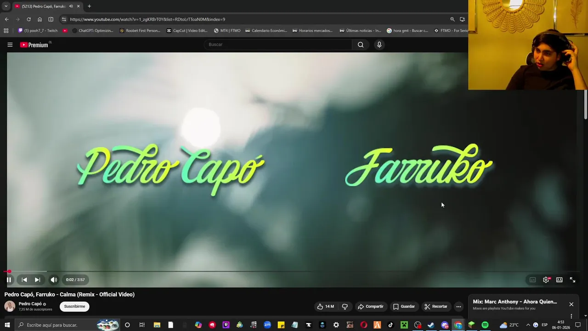Expand the system tray hidden icons arrow
The width and height of the screenshot is (588, 331).
(528, 325)
